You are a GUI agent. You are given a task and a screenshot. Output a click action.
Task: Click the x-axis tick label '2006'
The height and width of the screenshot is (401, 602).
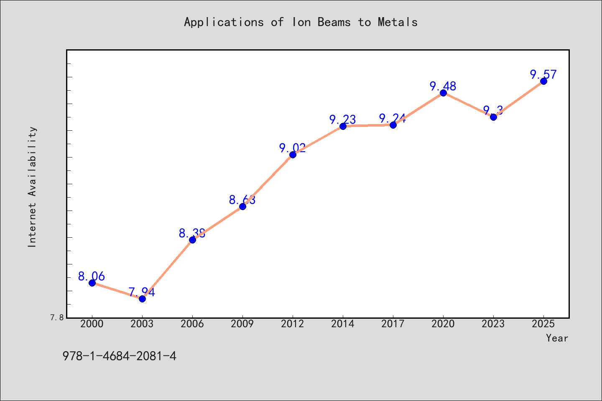click(x=192, y=324)
